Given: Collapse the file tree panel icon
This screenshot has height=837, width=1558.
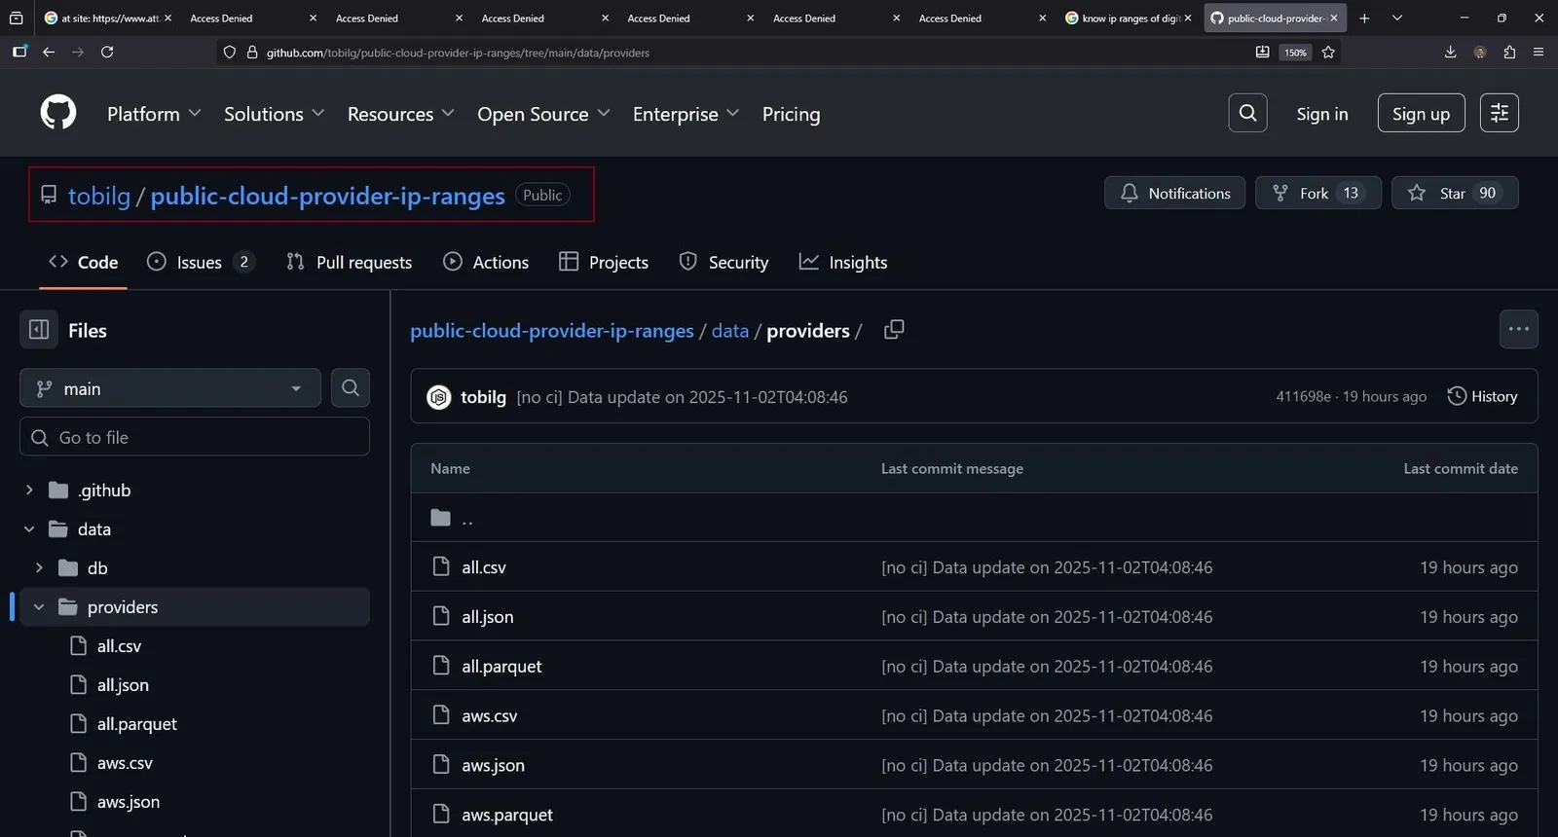Looking at the screenshot, I should click(39, 330).
